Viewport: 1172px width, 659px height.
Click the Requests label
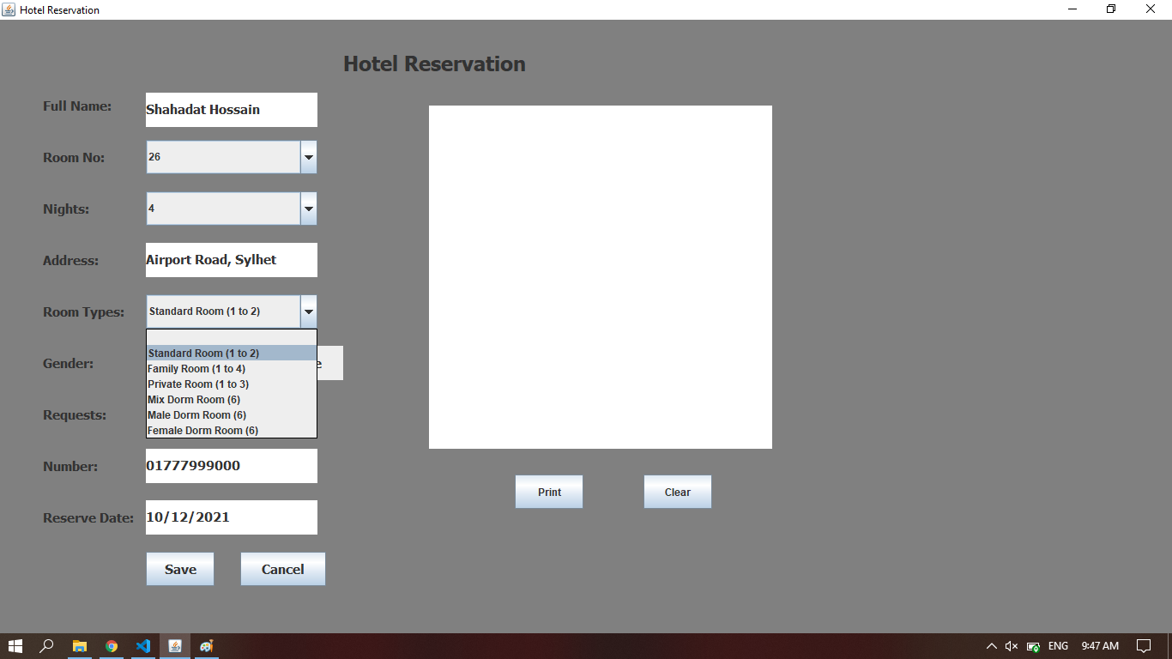pos(75,415)
